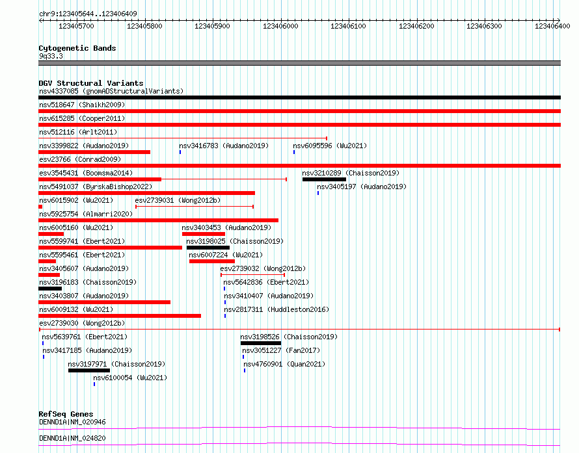This screenshot has width=579, height=453.
Task: Open the nsv6095596 (Wu2021) variant
Action: (330, 146)
